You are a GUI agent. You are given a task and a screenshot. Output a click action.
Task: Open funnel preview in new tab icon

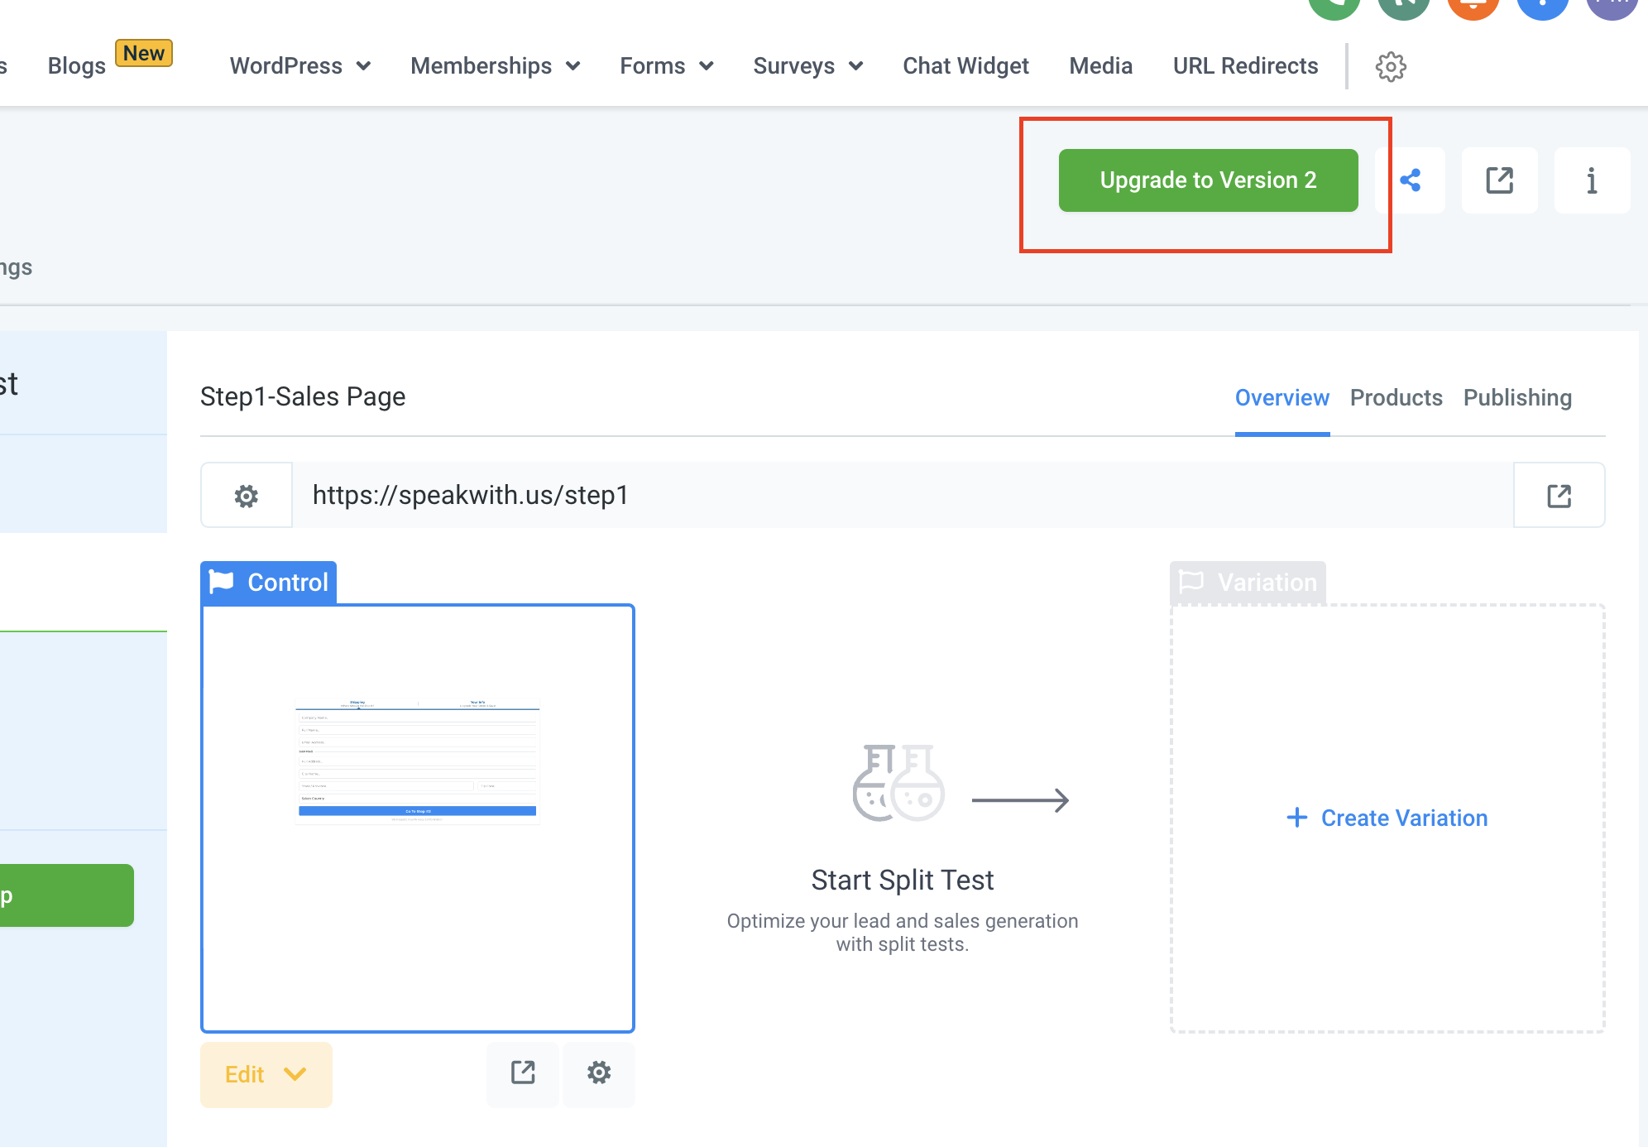tap(1499, 180)
